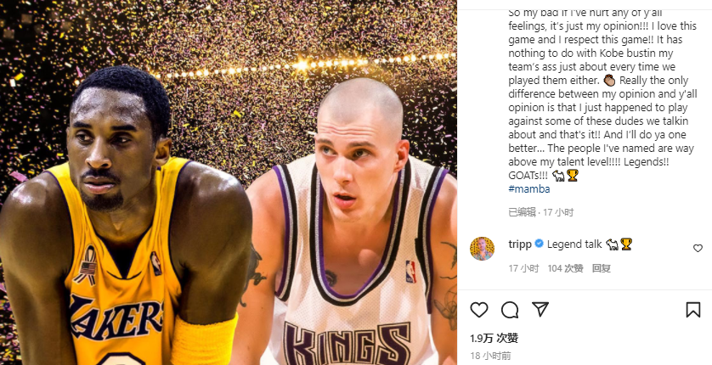Share the post using paper plane icon
This screenshot has height=365, width=712.
point(540,309)
